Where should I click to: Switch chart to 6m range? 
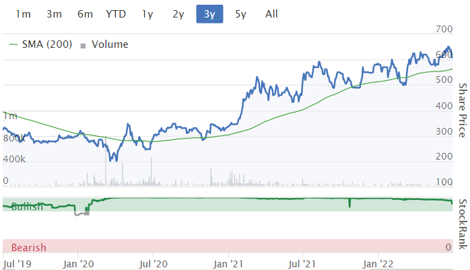coord(85,13)
